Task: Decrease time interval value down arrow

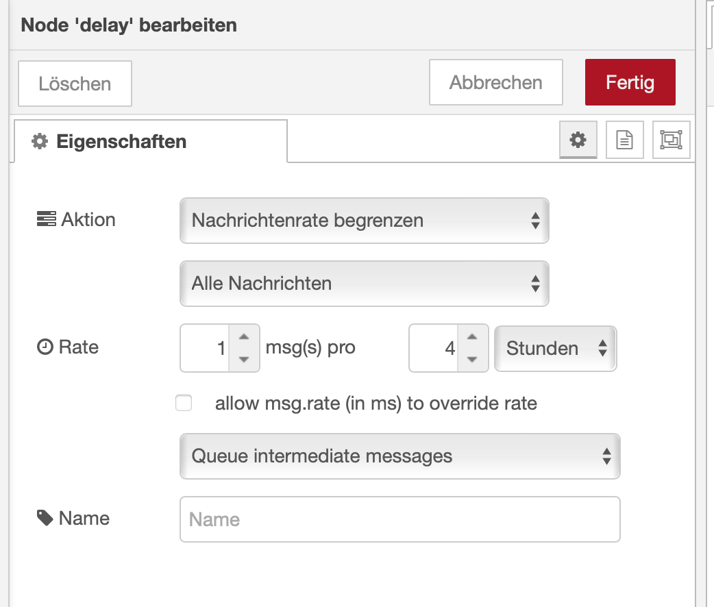Action: point(472,359)
